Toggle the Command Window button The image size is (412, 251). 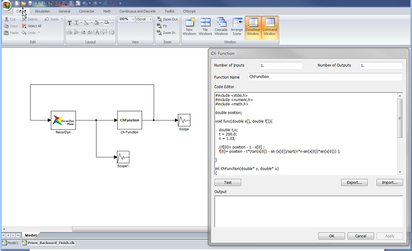click(270, 27)
